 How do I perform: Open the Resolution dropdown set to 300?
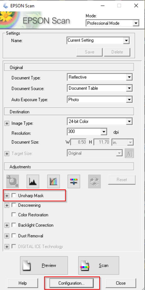pyautogui.click(x=87, y=132)
